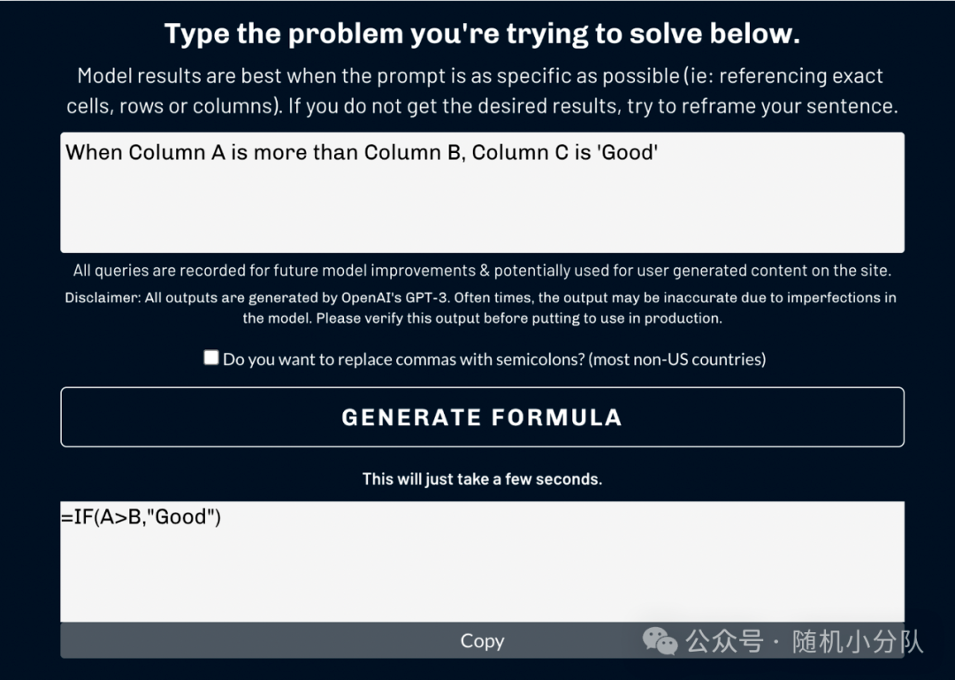Click the 'Model results are best' instruction paragraph
Screen dimensions: 955x680
click(x=483, y=91)
